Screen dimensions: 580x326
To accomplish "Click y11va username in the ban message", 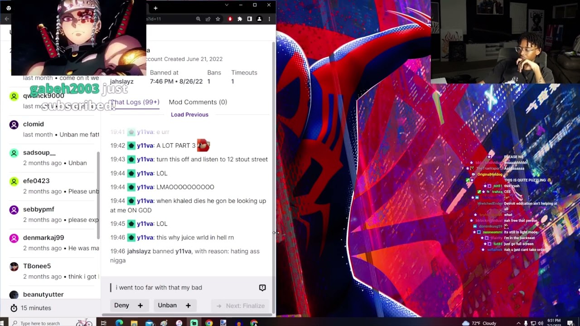I will tap(183, 251).
